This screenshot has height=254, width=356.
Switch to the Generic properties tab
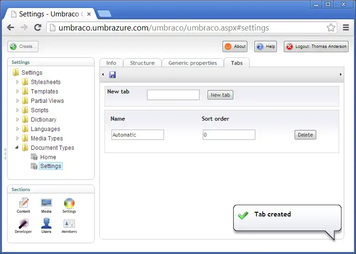coord(193,63)
